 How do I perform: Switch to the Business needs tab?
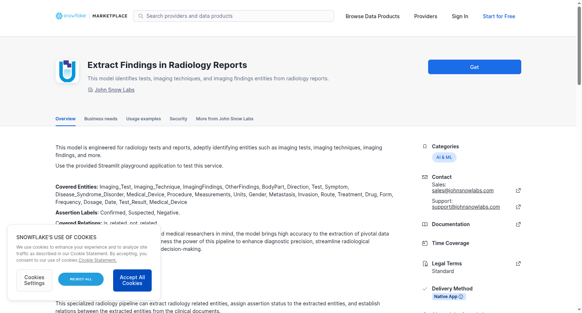pos(101,119)
